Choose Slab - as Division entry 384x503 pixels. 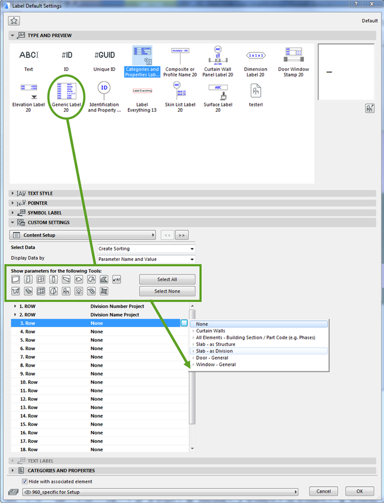pyautogui.click(x=259, y=351)
